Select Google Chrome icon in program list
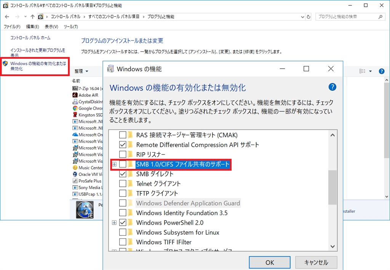Screen dimensions: 390x270 [x=75, y=108]
